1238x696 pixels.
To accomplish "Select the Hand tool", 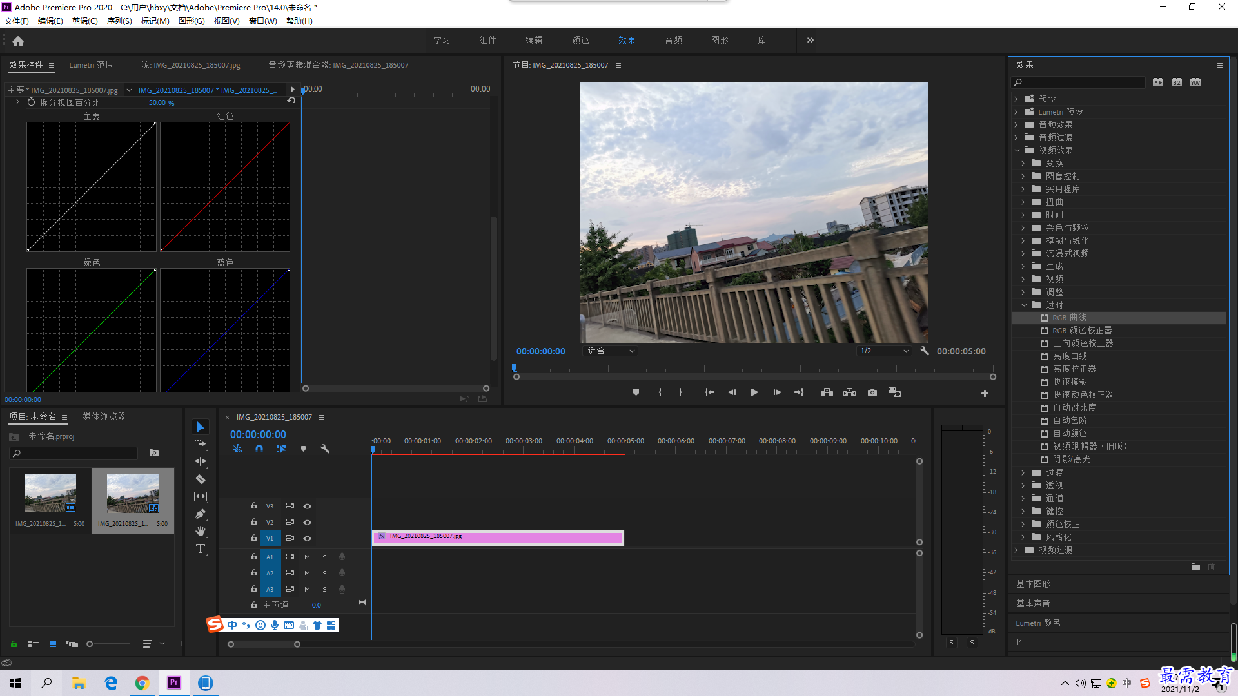I will coord(201,531).
